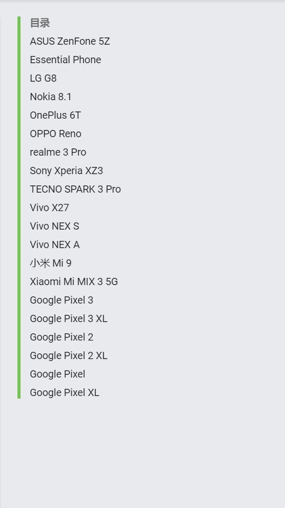Open the TECNO SPARK 3 Pro link

click(75, 189)
